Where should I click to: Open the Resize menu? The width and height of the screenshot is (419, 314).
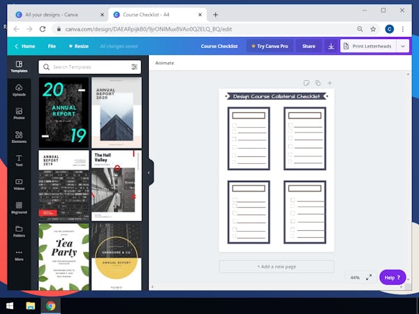click(78, 46)
